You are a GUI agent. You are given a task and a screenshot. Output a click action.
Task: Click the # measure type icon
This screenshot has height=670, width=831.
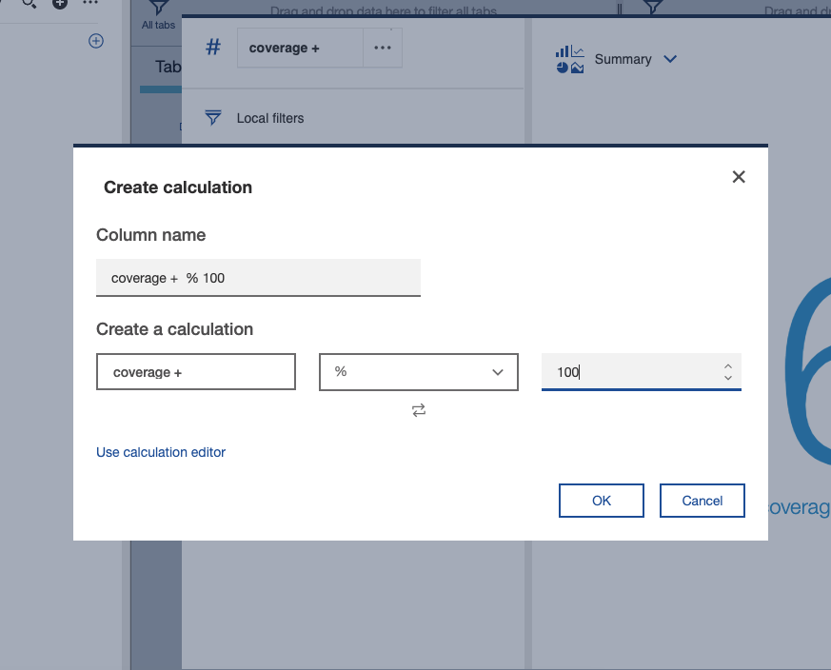coord(213,48)
